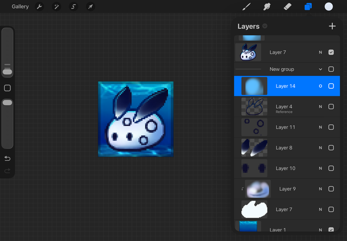This screenshot has width=347, height=241.
Task: Click the 'Layer 8' name text
Action: point(284,148)
